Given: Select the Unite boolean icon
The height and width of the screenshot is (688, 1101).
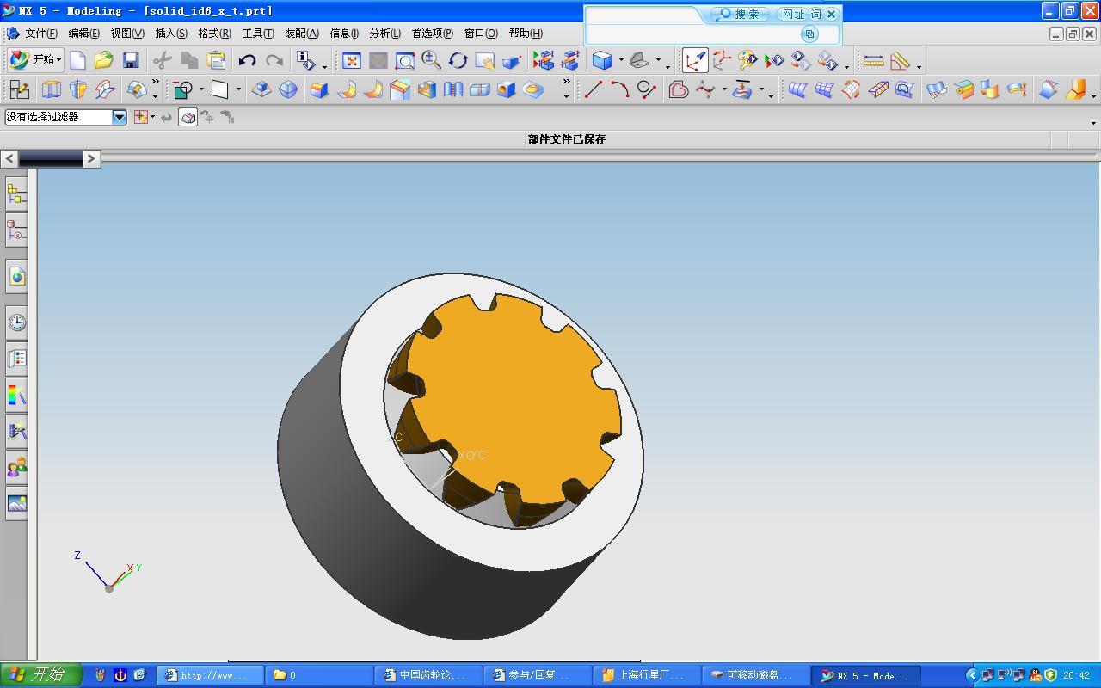Looking at the screenshot, I should (x=182, y=89).
